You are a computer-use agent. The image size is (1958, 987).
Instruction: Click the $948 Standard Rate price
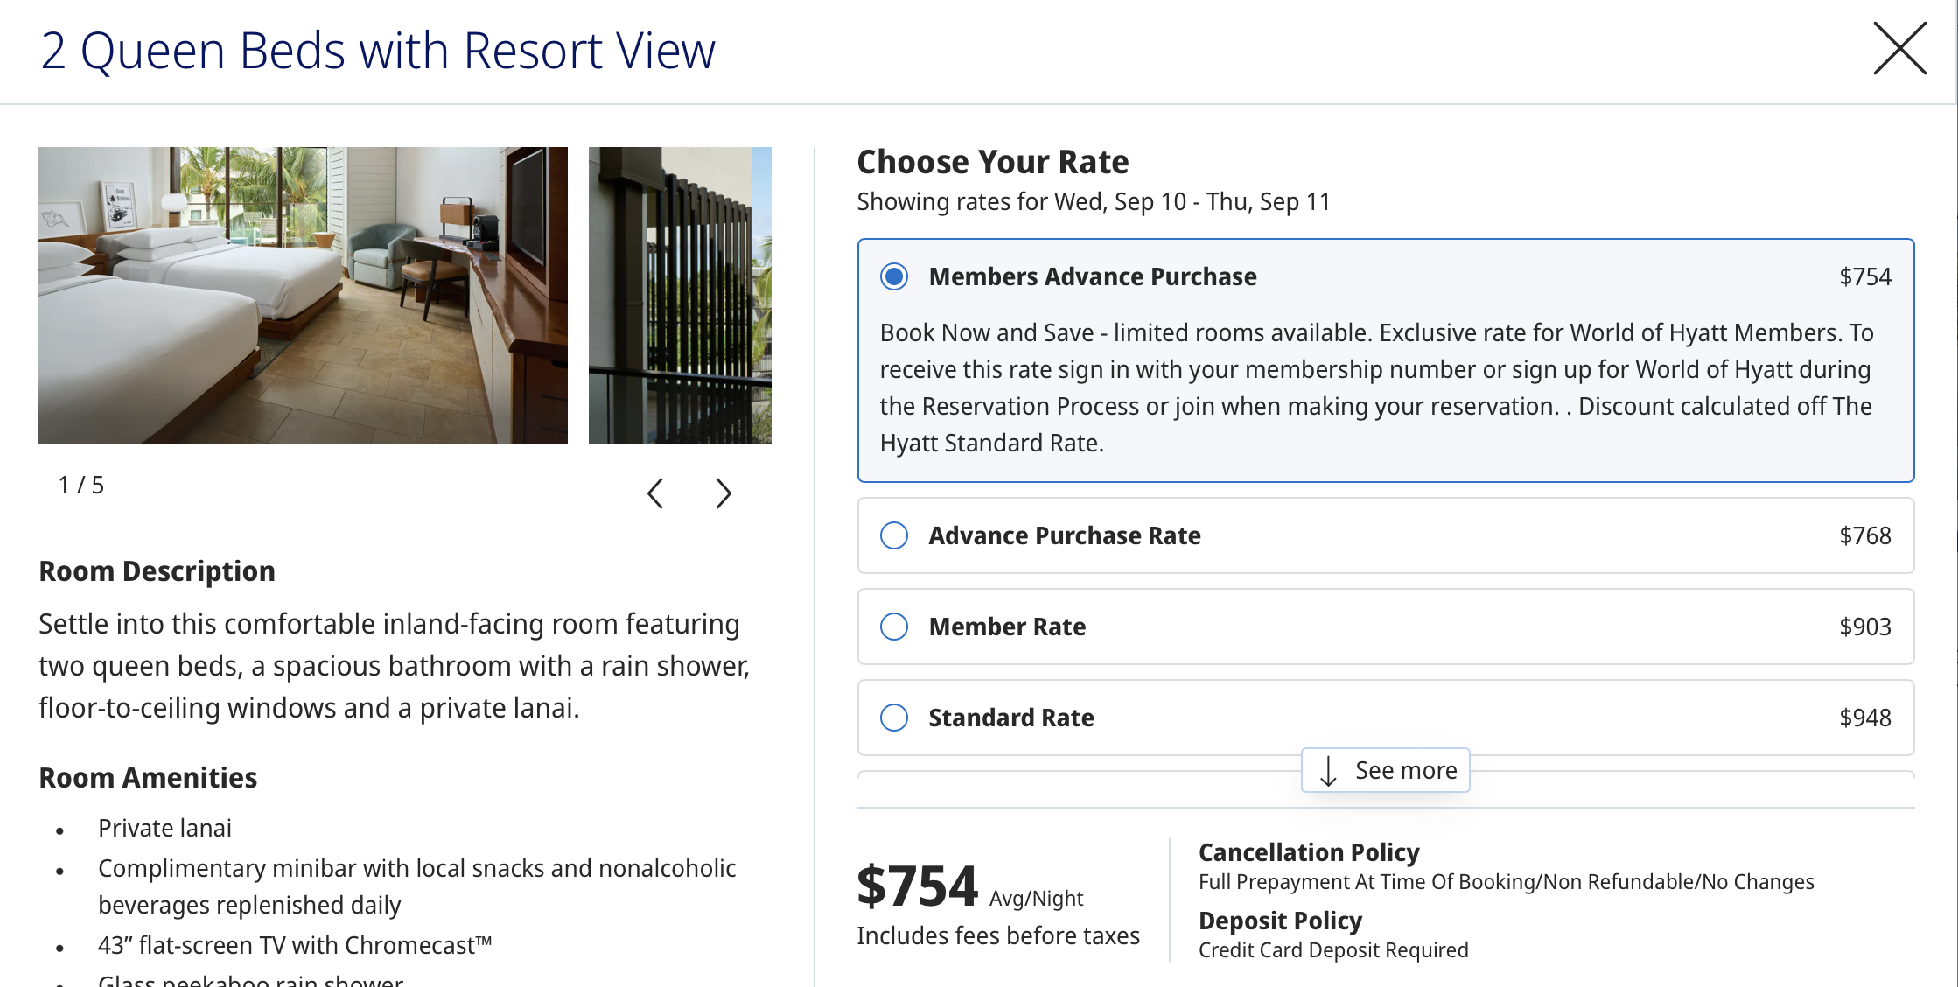click(1864, 717)
